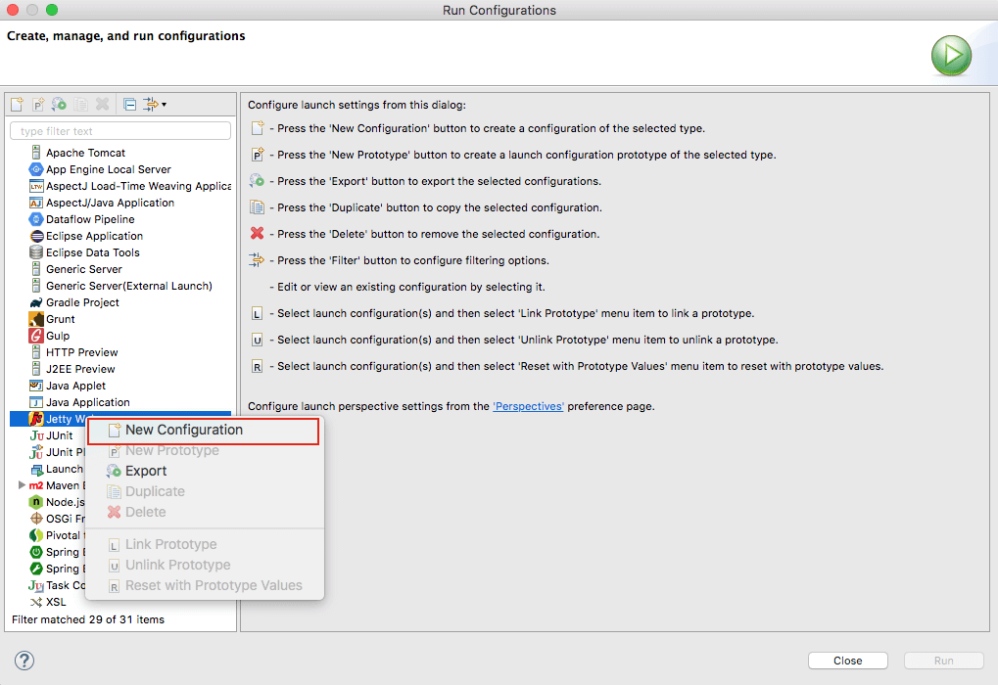Open help via the question mark icon

coord(24,661)
